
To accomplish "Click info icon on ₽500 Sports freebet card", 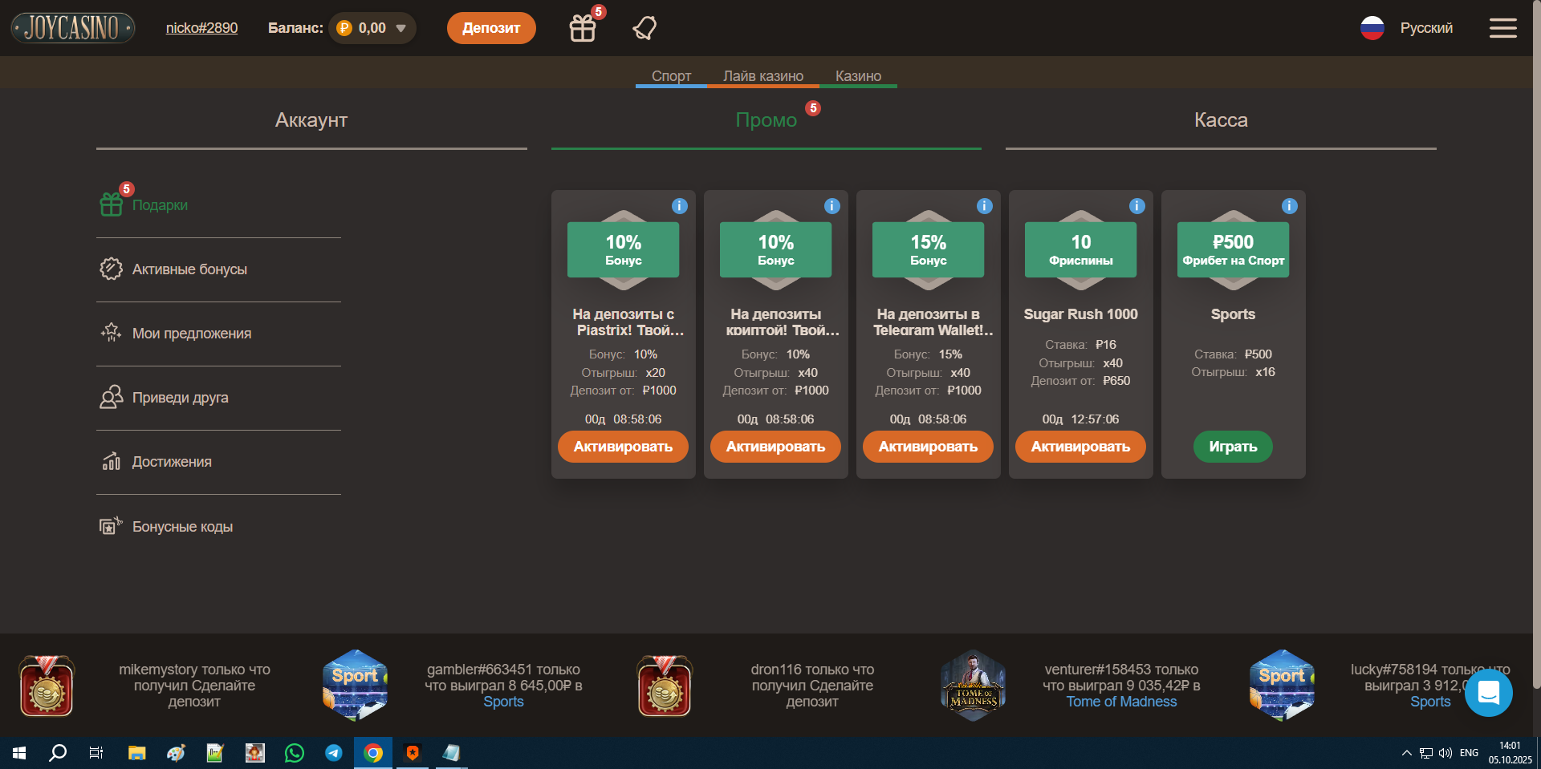I will point(1289,206).
